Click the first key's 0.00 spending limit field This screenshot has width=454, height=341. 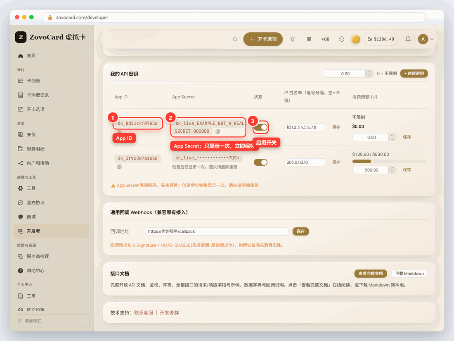point(370,137)
